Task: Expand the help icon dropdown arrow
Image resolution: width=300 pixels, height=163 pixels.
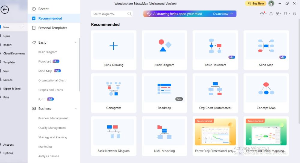Action: (266, 14)
